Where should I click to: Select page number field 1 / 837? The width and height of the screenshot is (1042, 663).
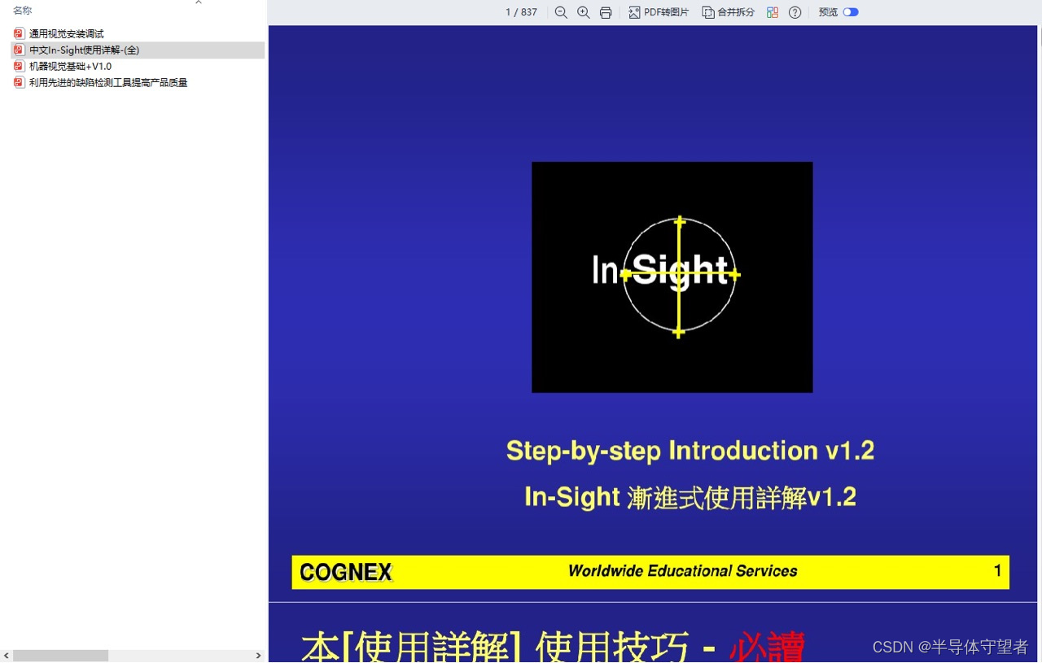tap(521, 12)
